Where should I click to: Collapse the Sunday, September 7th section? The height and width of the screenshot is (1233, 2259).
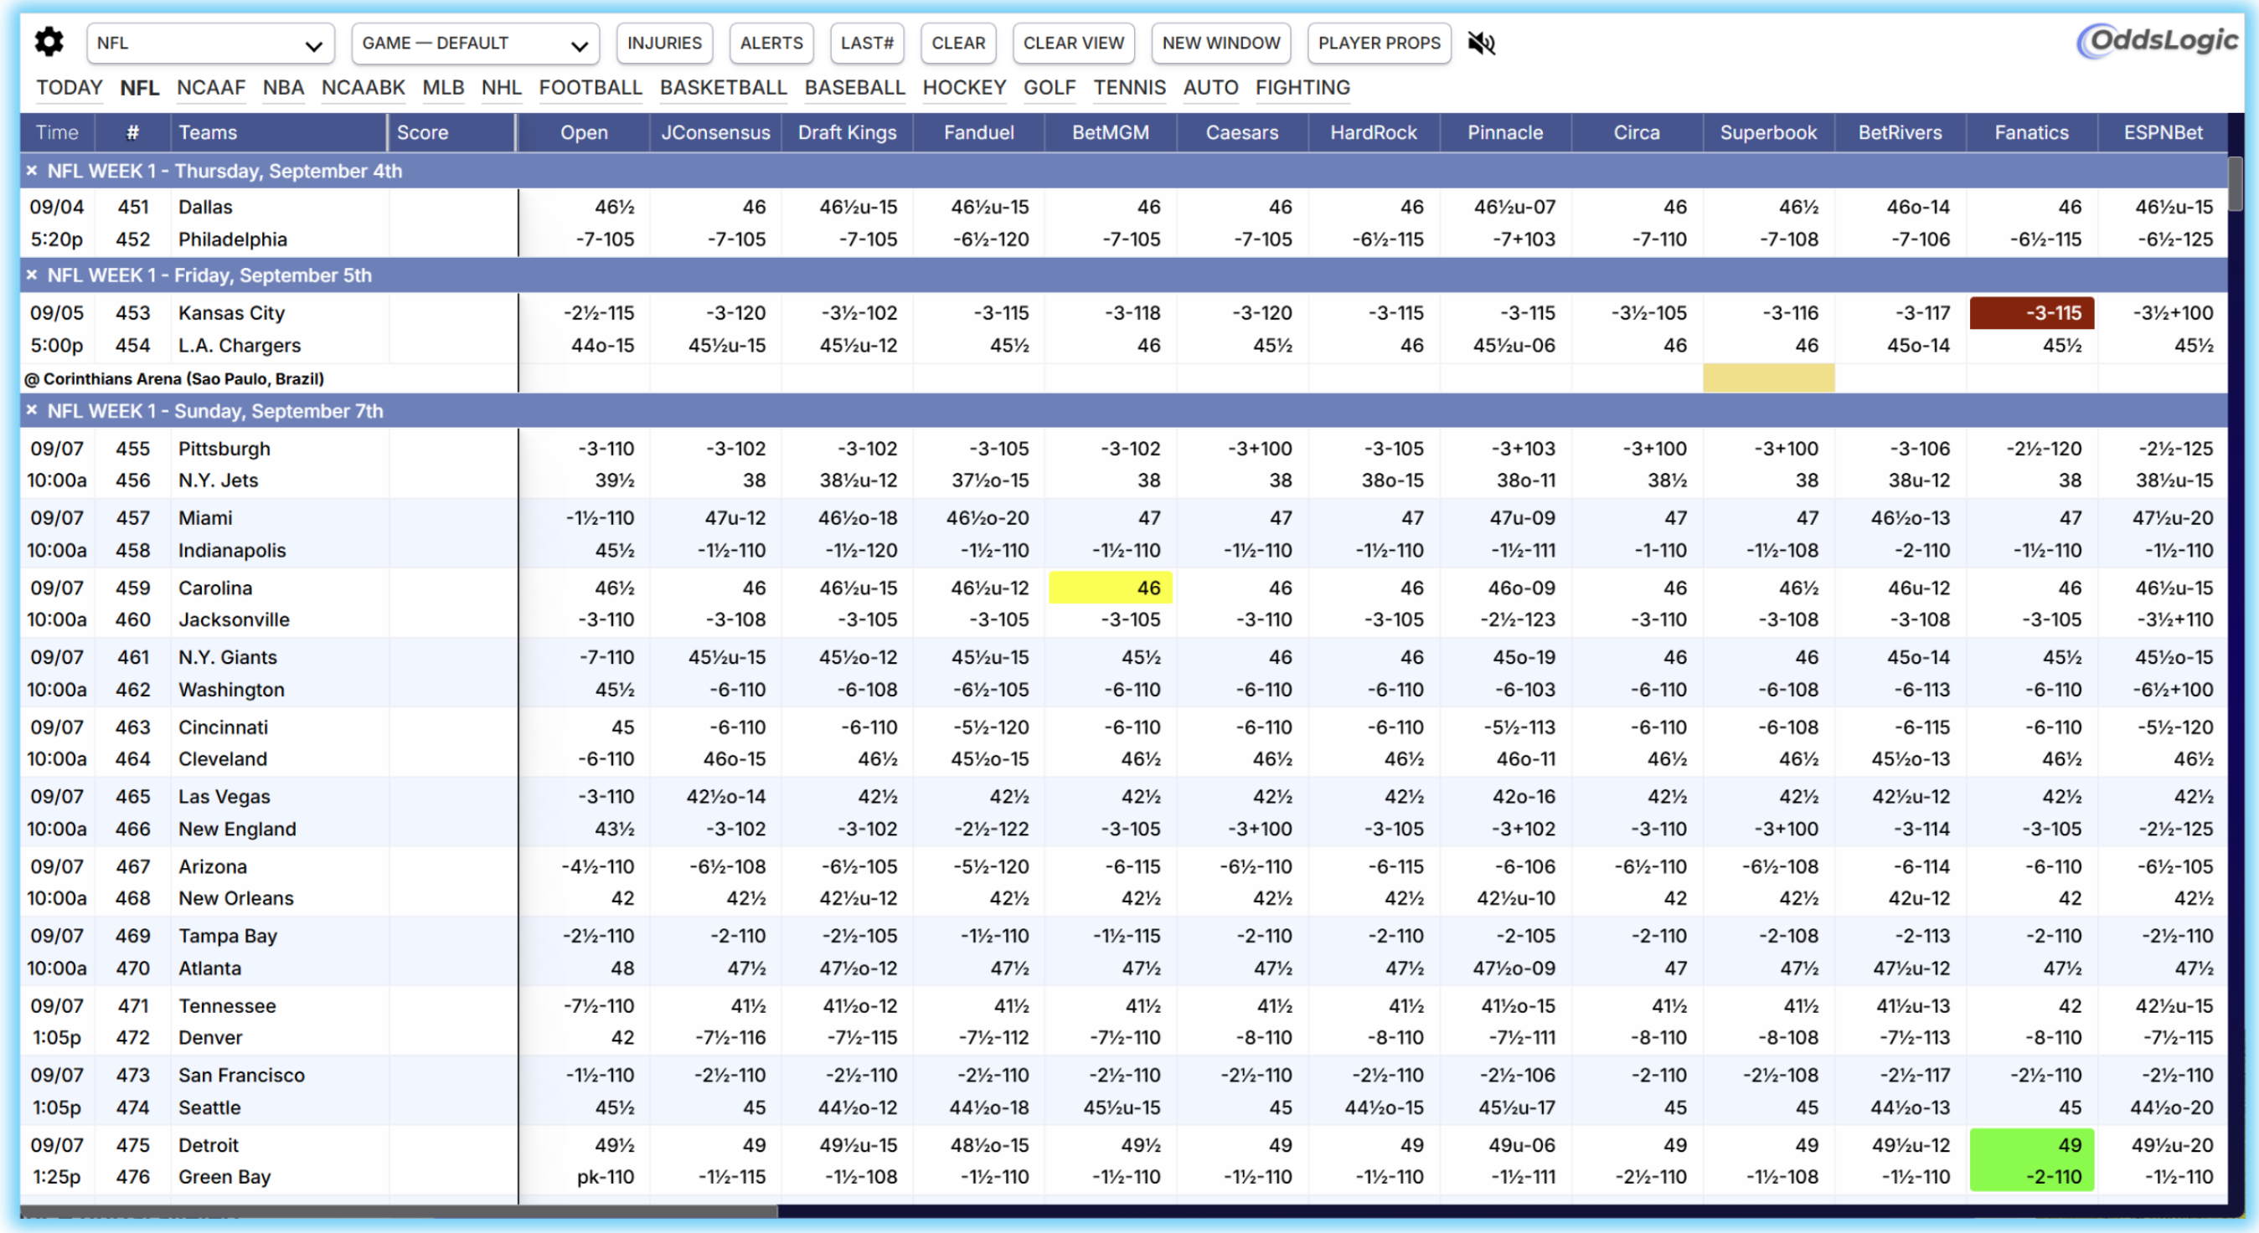point(32,410)
